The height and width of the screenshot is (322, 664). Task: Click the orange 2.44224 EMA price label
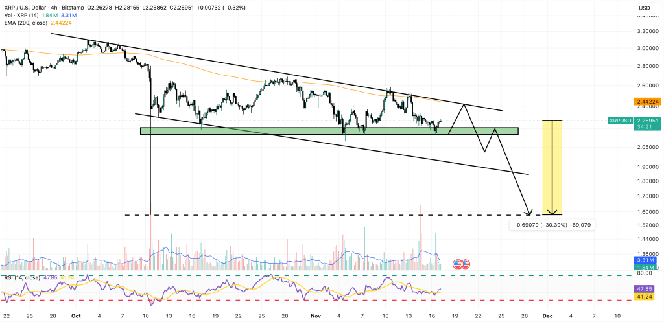(x=648, y=102)
